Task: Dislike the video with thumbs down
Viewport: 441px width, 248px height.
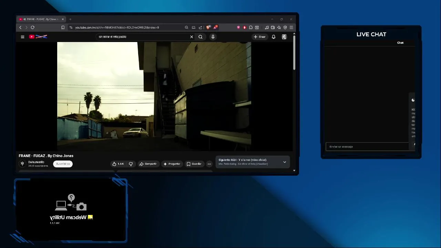Action: coord(131,164)
